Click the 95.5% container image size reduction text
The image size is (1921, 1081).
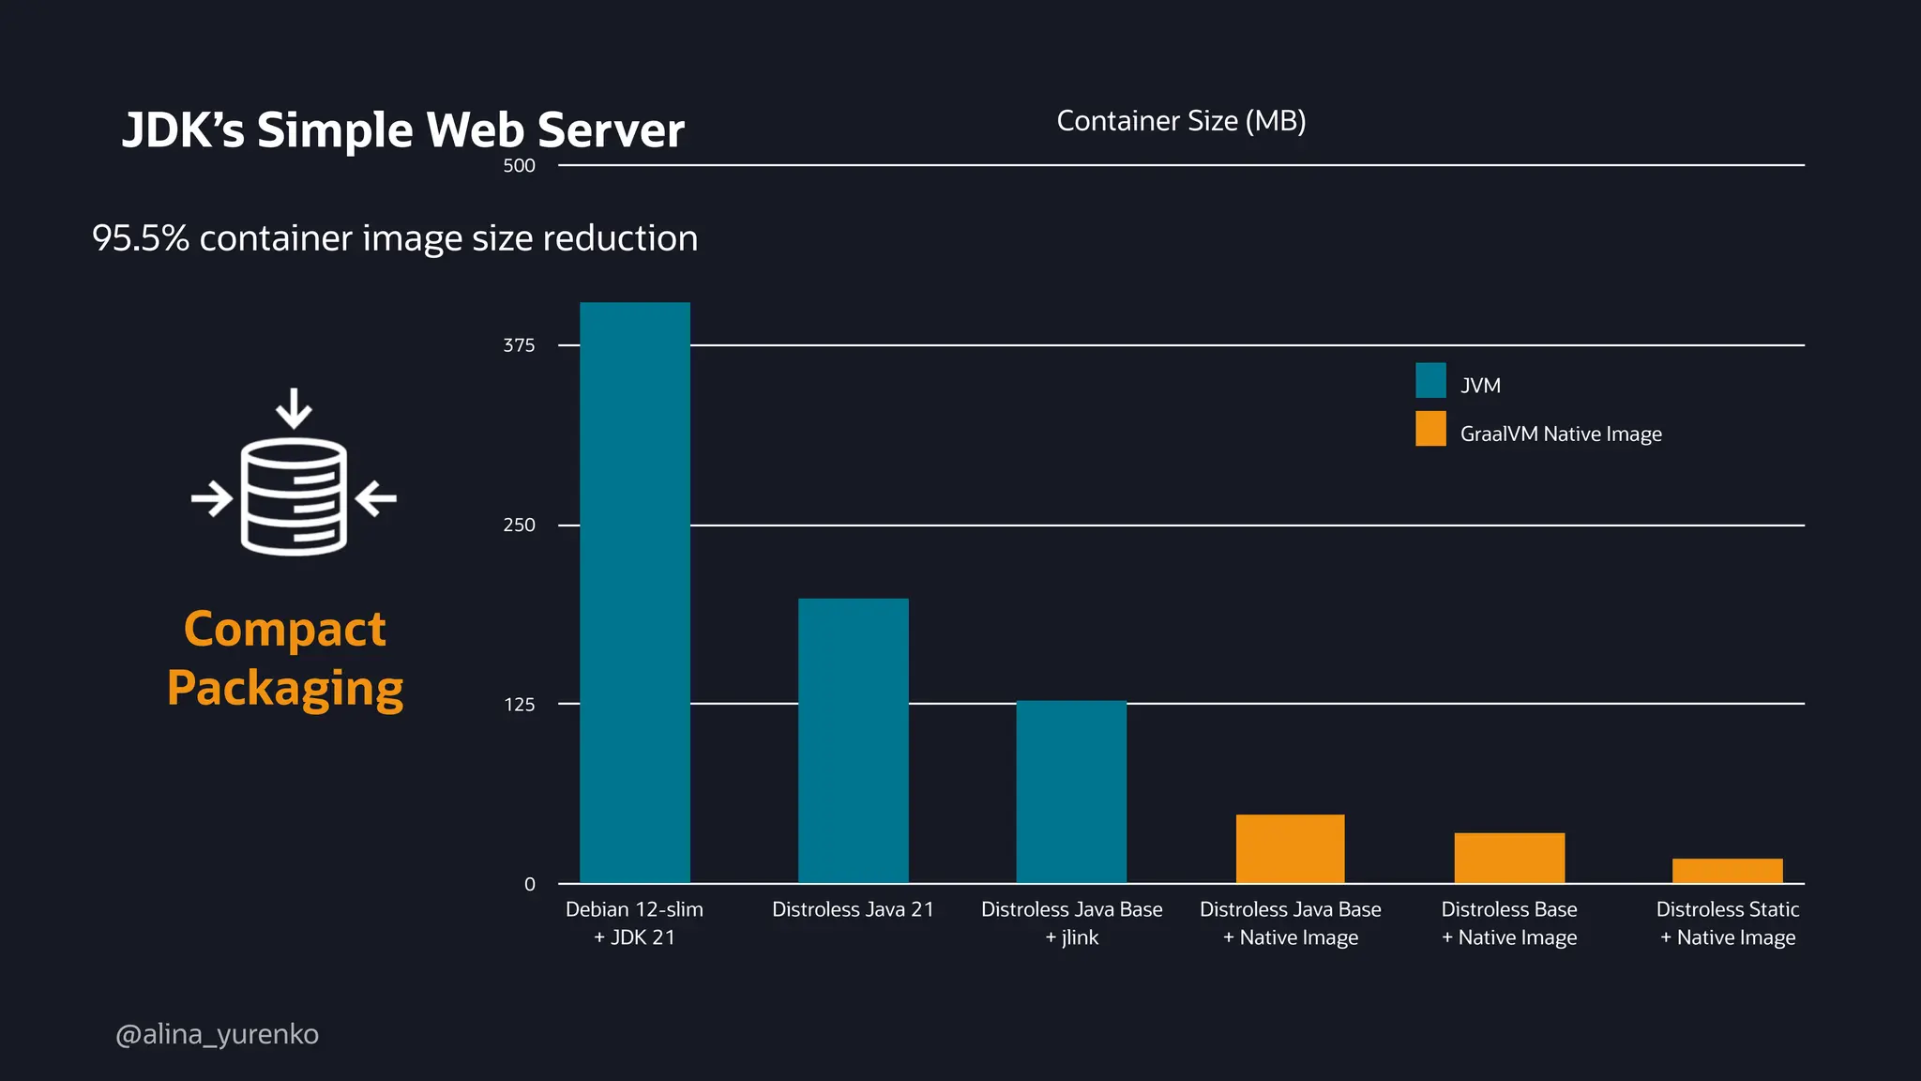pyautogui.click(x=395, y=238)
